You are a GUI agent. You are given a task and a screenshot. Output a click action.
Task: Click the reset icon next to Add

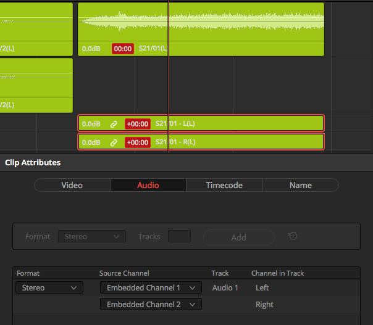(x=293, y=236)
